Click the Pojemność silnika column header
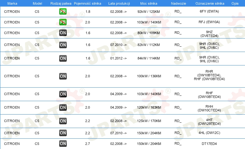This screenshot has width=245, height=149. coord(87,3)
